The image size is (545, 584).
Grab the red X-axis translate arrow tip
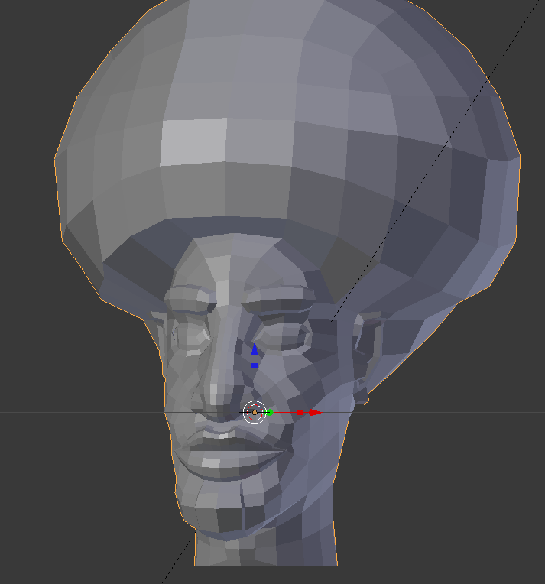(316, 412)
